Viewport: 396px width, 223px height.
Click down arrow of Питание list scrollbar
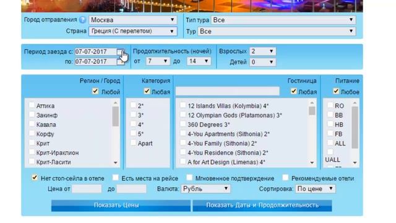(x=355, y=162)
